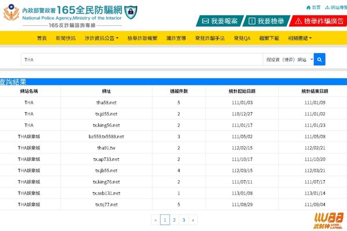Click the 通報件數 column header
Image resolution: width=347 pixels, height=231 pixels.
179,91
